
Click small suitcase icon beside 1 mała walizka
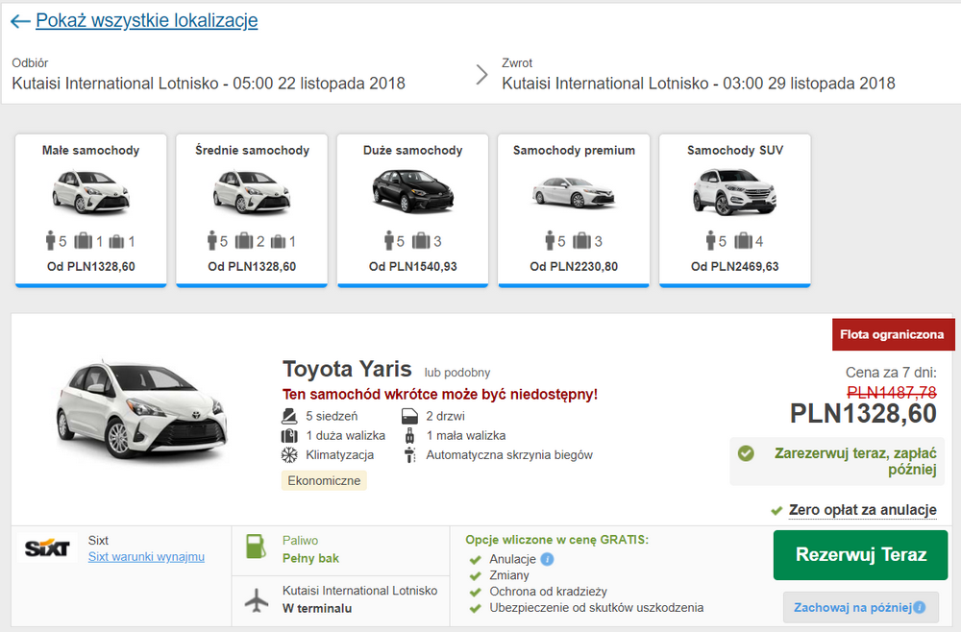click(409, 436)
